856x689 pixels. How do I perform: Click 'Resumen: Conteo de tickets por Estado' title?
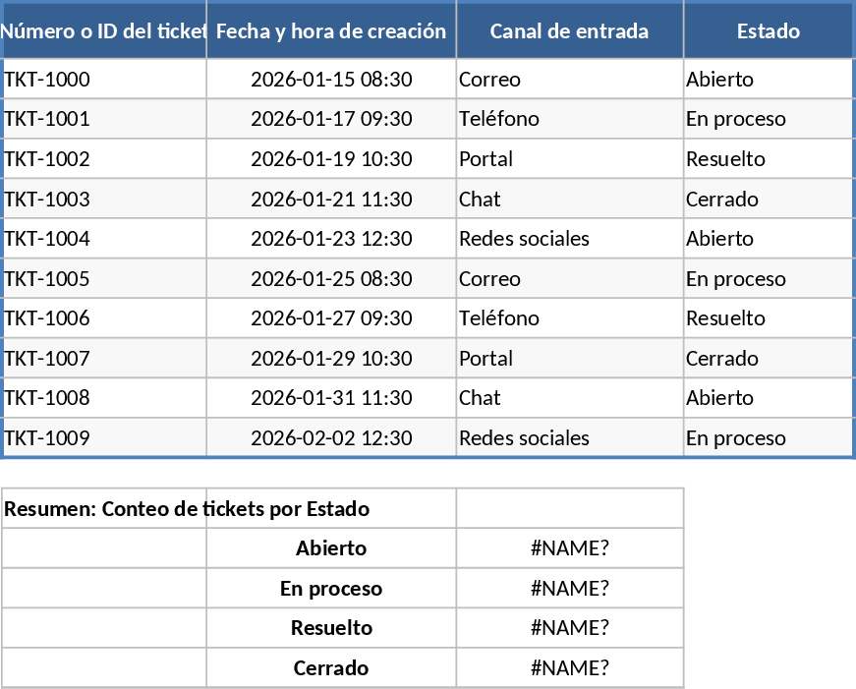click(187, 509)
